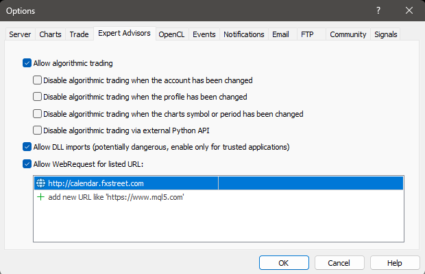Click the question mark help icon in title bar

[378, 10]
